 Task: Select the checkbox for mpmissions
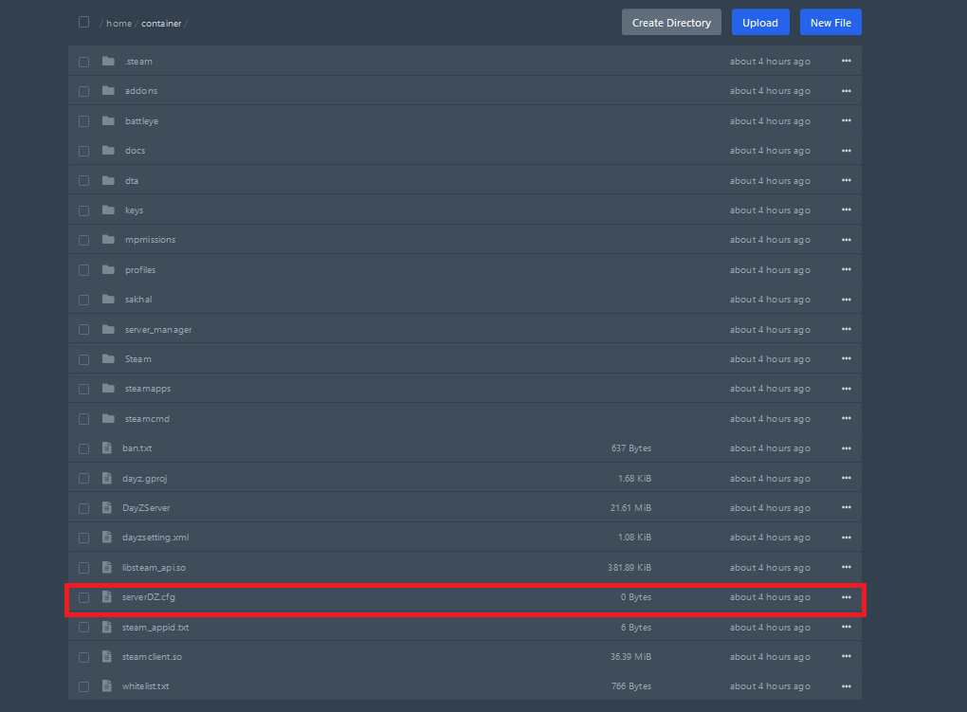83,240
